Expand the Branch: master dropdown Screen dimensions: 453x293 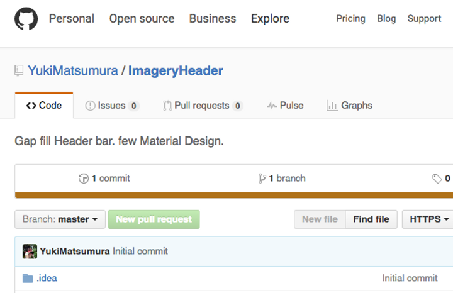click(60, 219)
